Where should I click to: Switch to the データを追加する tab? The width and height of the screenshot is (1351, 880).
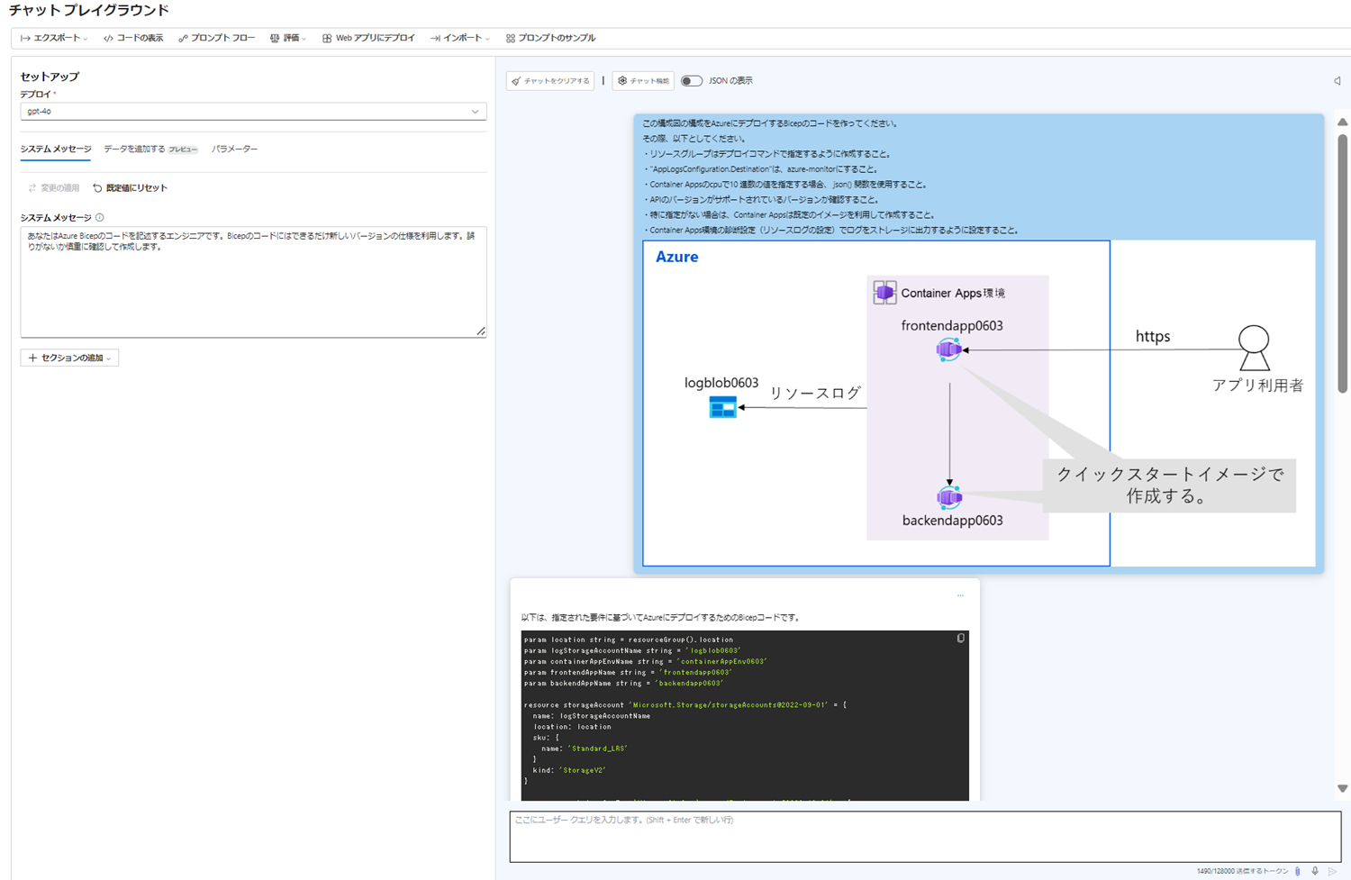pyautogui.click(x=150, y=149)
